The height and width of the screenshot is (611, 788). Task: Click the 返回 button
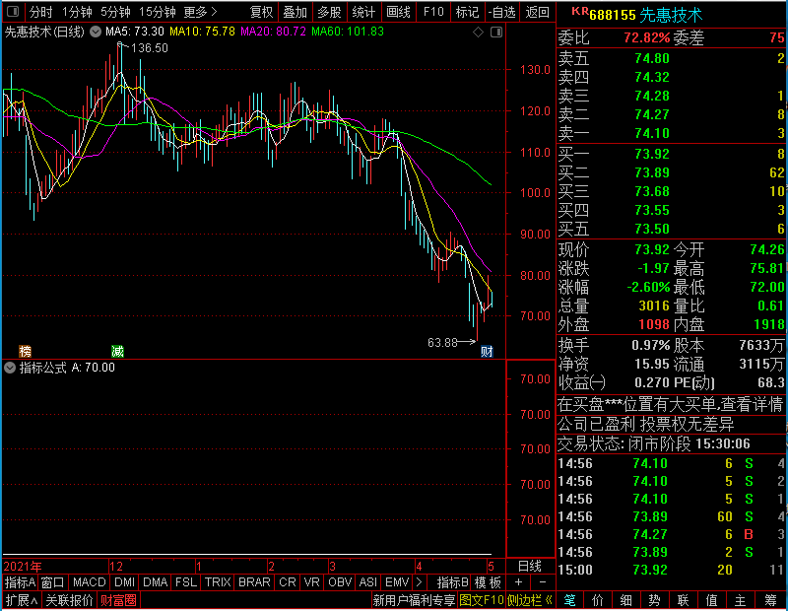[537, 12]
